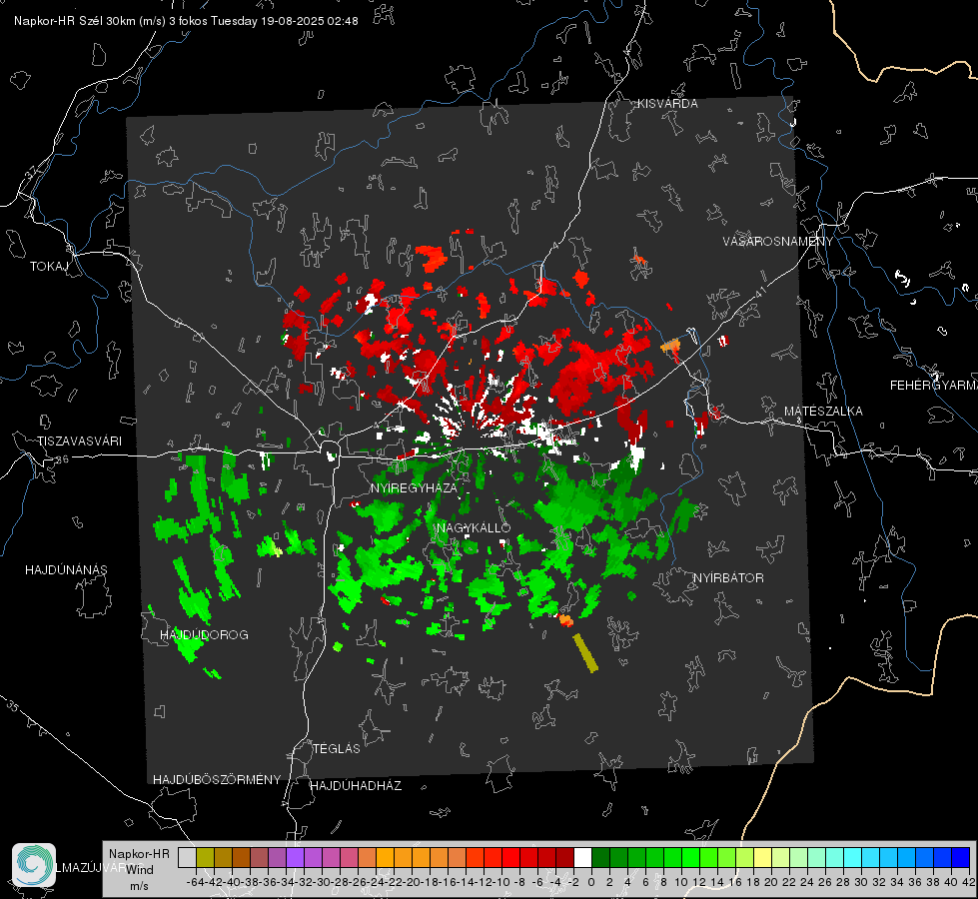This screenshot has width=978, height=899.
Task: Pick the yellow swatch between 18 and 20
Action: (762, 857)
